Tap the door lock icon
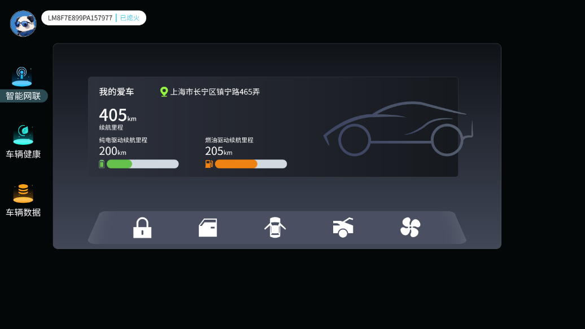 (142, 228)
